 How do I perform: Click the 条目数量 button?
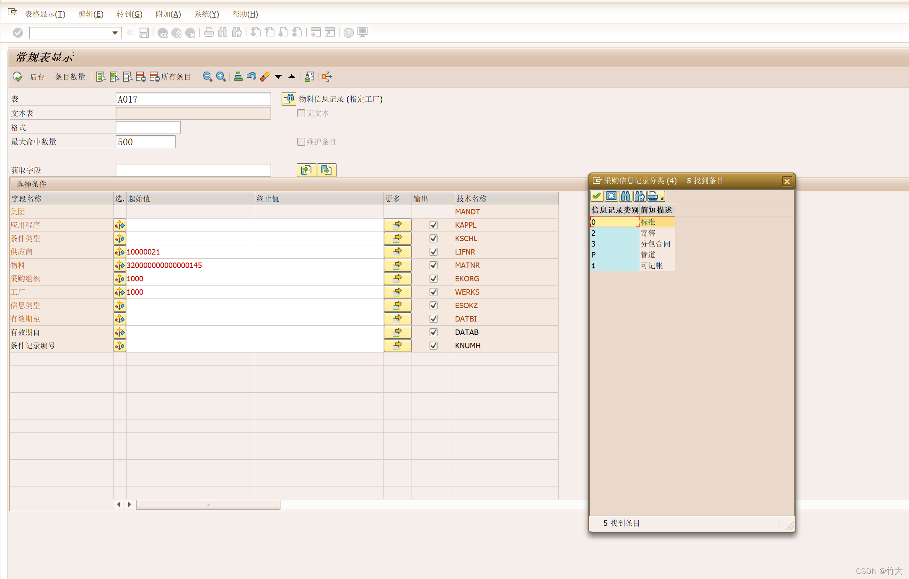coord(70,77)
